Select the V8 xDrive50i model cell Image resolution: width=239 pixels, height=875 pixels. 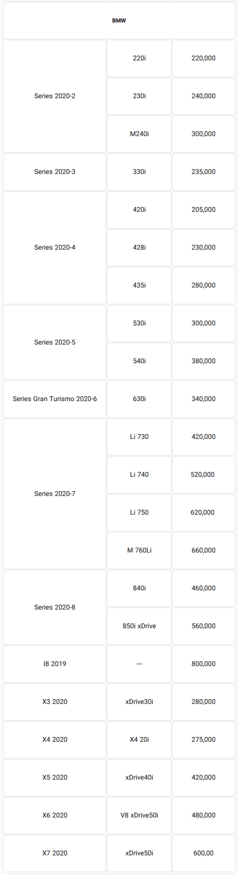coord(139,815)
